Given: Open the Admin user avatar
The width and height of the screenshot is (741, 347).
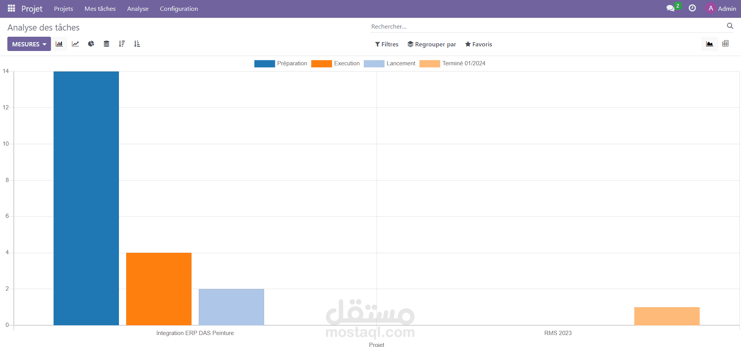Looking at the screenshot, I should click(711, 9).
